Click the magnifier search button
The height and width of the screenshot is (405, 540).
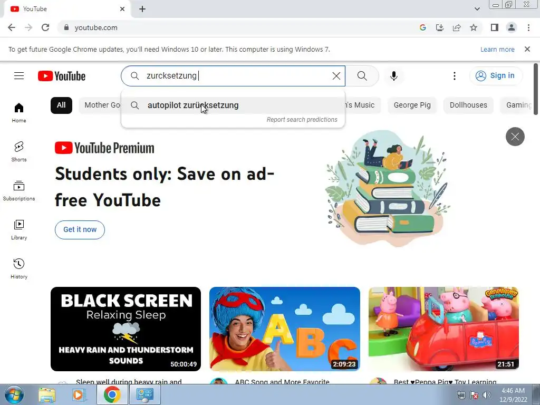coord(362,76)
